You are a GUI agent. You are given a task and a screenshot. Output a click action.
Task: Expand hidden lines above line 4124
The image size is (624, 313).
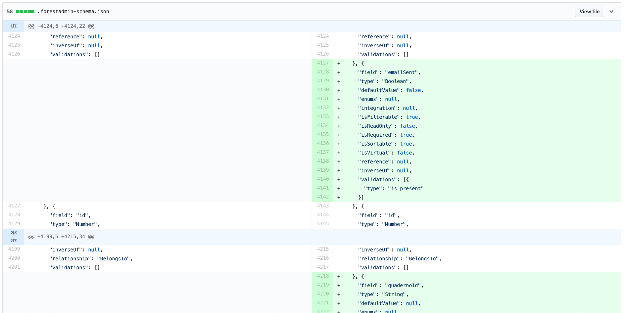[x=14, y=26]
